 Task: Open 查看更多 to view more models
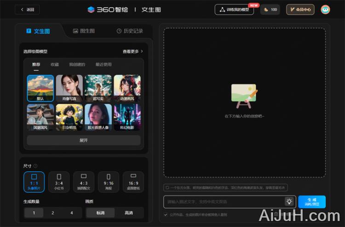coord(132,51)
